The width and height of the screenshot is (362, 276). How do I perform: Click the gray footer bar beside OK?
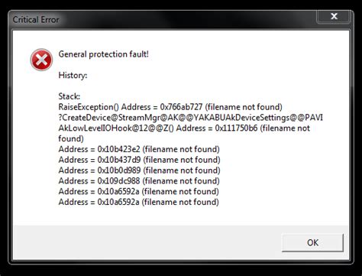coord(147,242)
